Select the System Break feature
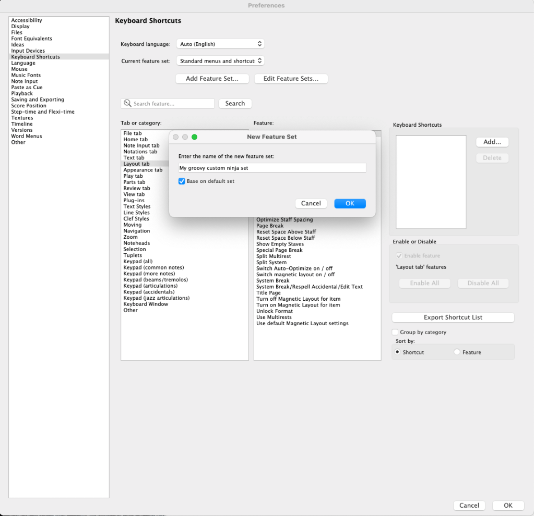 (272, 280)
